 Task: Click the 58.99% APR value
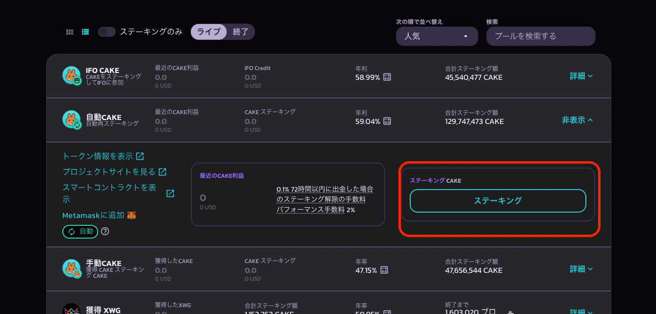(368, 77)
